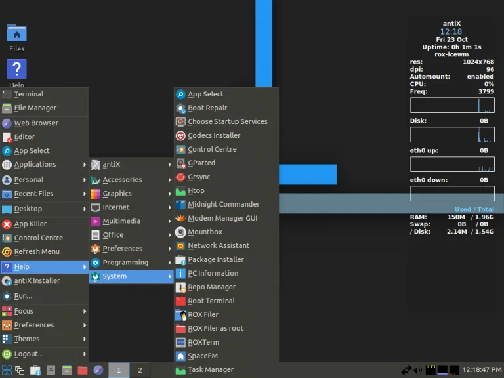Choose Task Manager from System menu
Image resolution: width=504 pixels, height=378 pixels.
point(210,369)
